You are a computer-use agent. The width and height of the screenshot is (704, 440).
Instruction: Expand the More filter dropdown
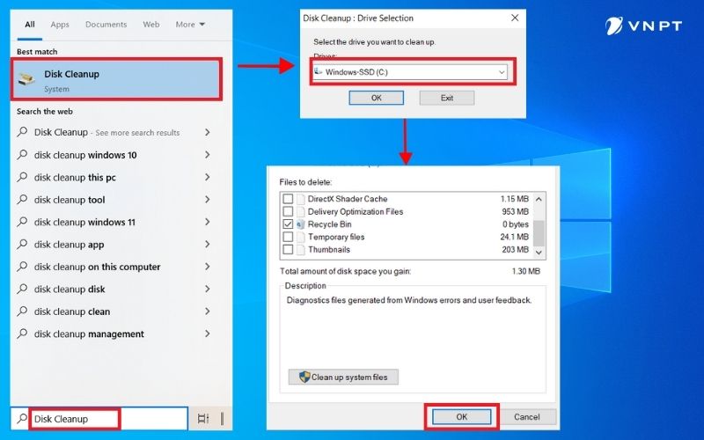coord(190,25)
